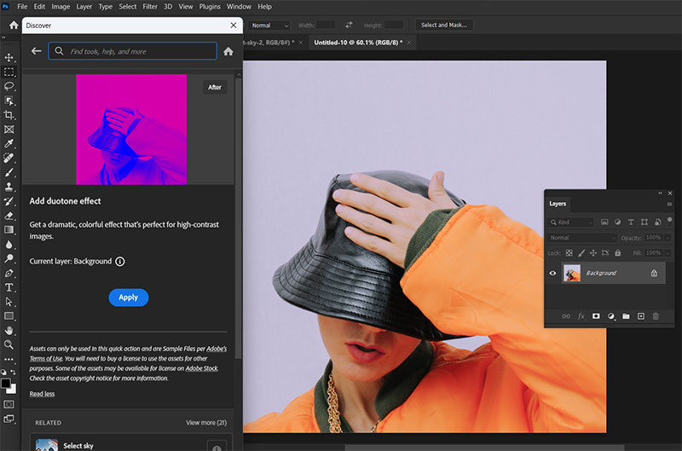Select the Eraser tool
This screenshot has width=682, height=451.
point(9,216)
